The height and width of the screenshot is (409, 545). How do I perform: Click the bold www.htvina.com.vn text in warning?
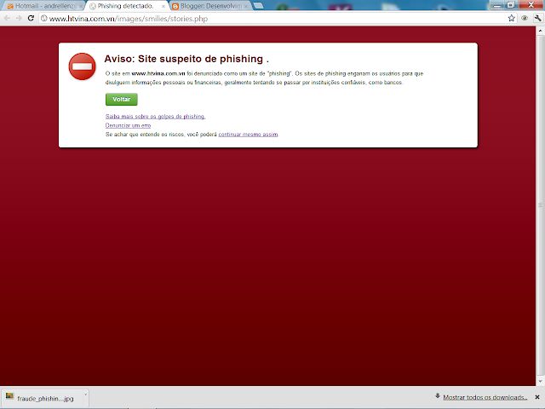point(158,73)
